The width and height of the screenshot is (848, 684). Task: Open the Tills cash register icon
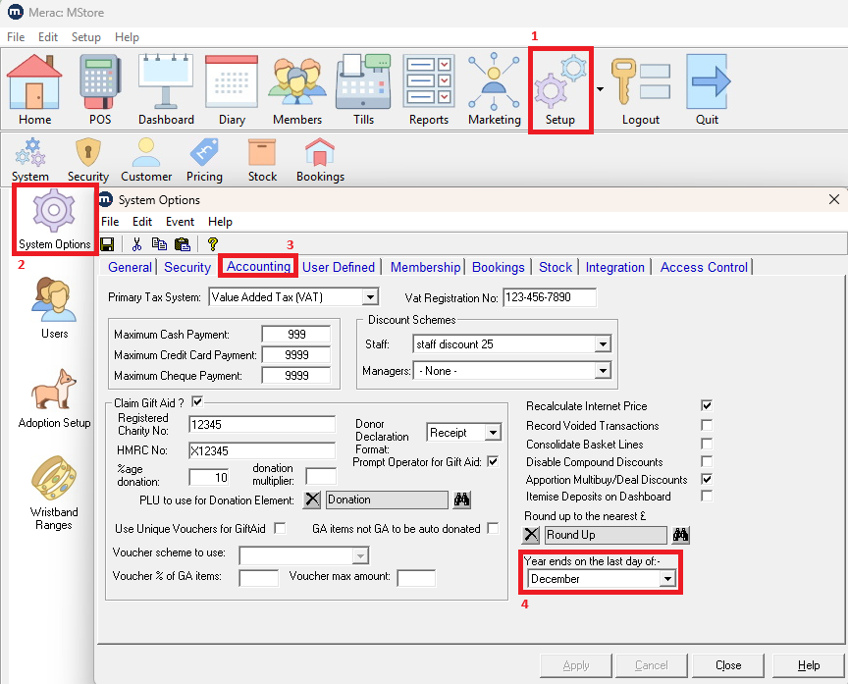tap(363, 88)
